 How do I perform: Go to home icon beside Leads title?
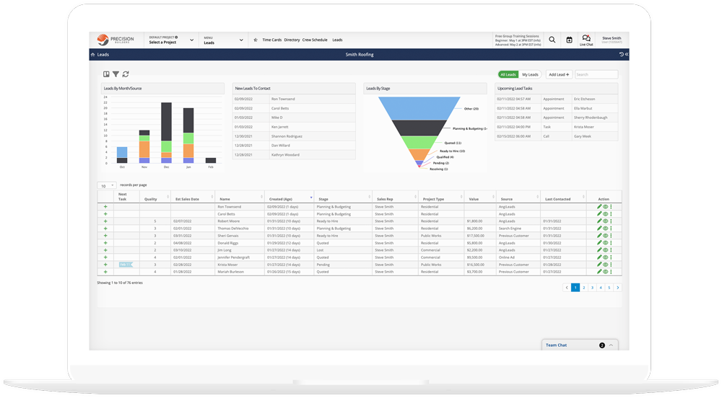coord(92,55)
